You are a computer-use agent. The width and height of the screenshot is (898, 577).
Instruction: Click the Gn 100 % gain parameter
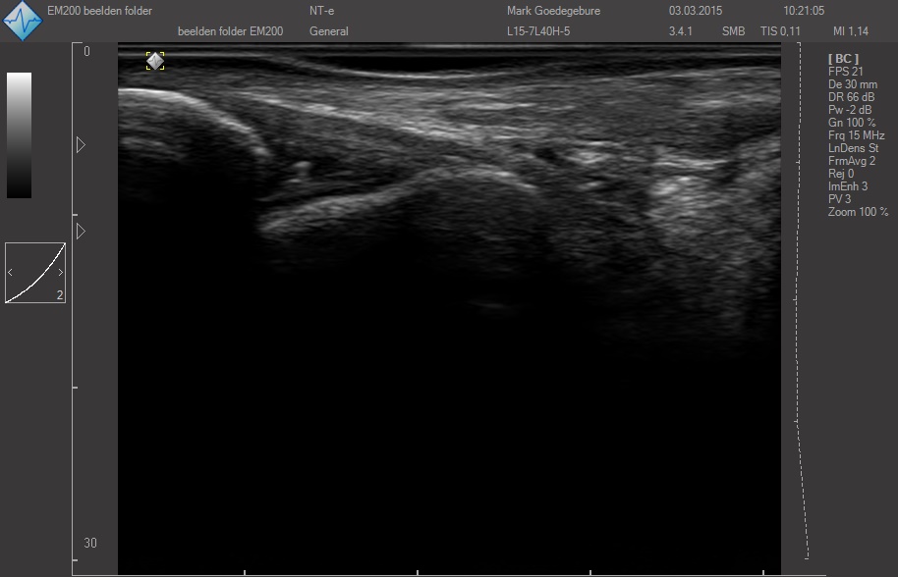click(852, 123)
